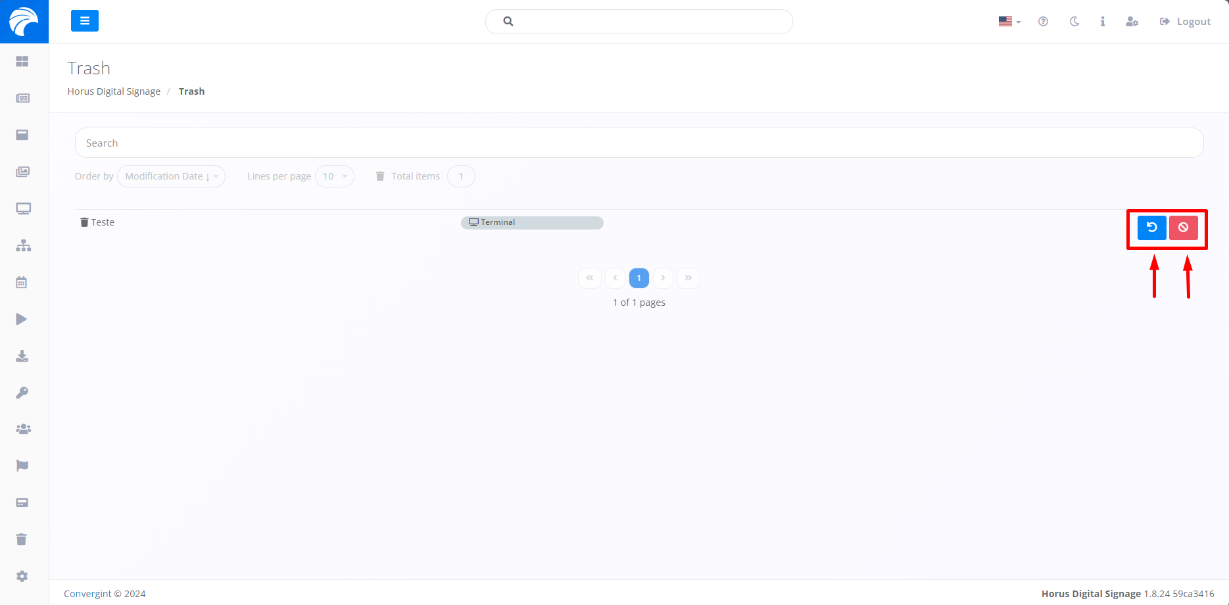Click the red permanent delete button
This screenshot has width=1229, height=605.
(1183, 228)
